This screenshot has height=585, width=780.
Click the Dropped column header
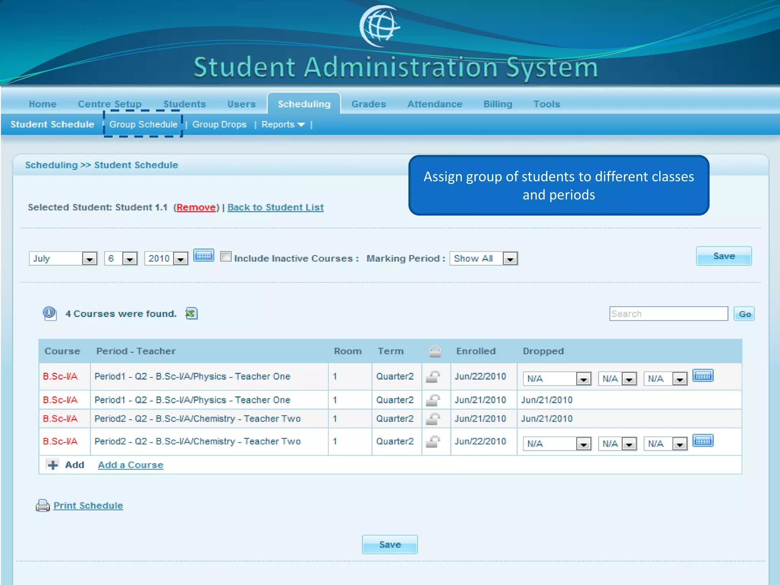click(543, 351)
